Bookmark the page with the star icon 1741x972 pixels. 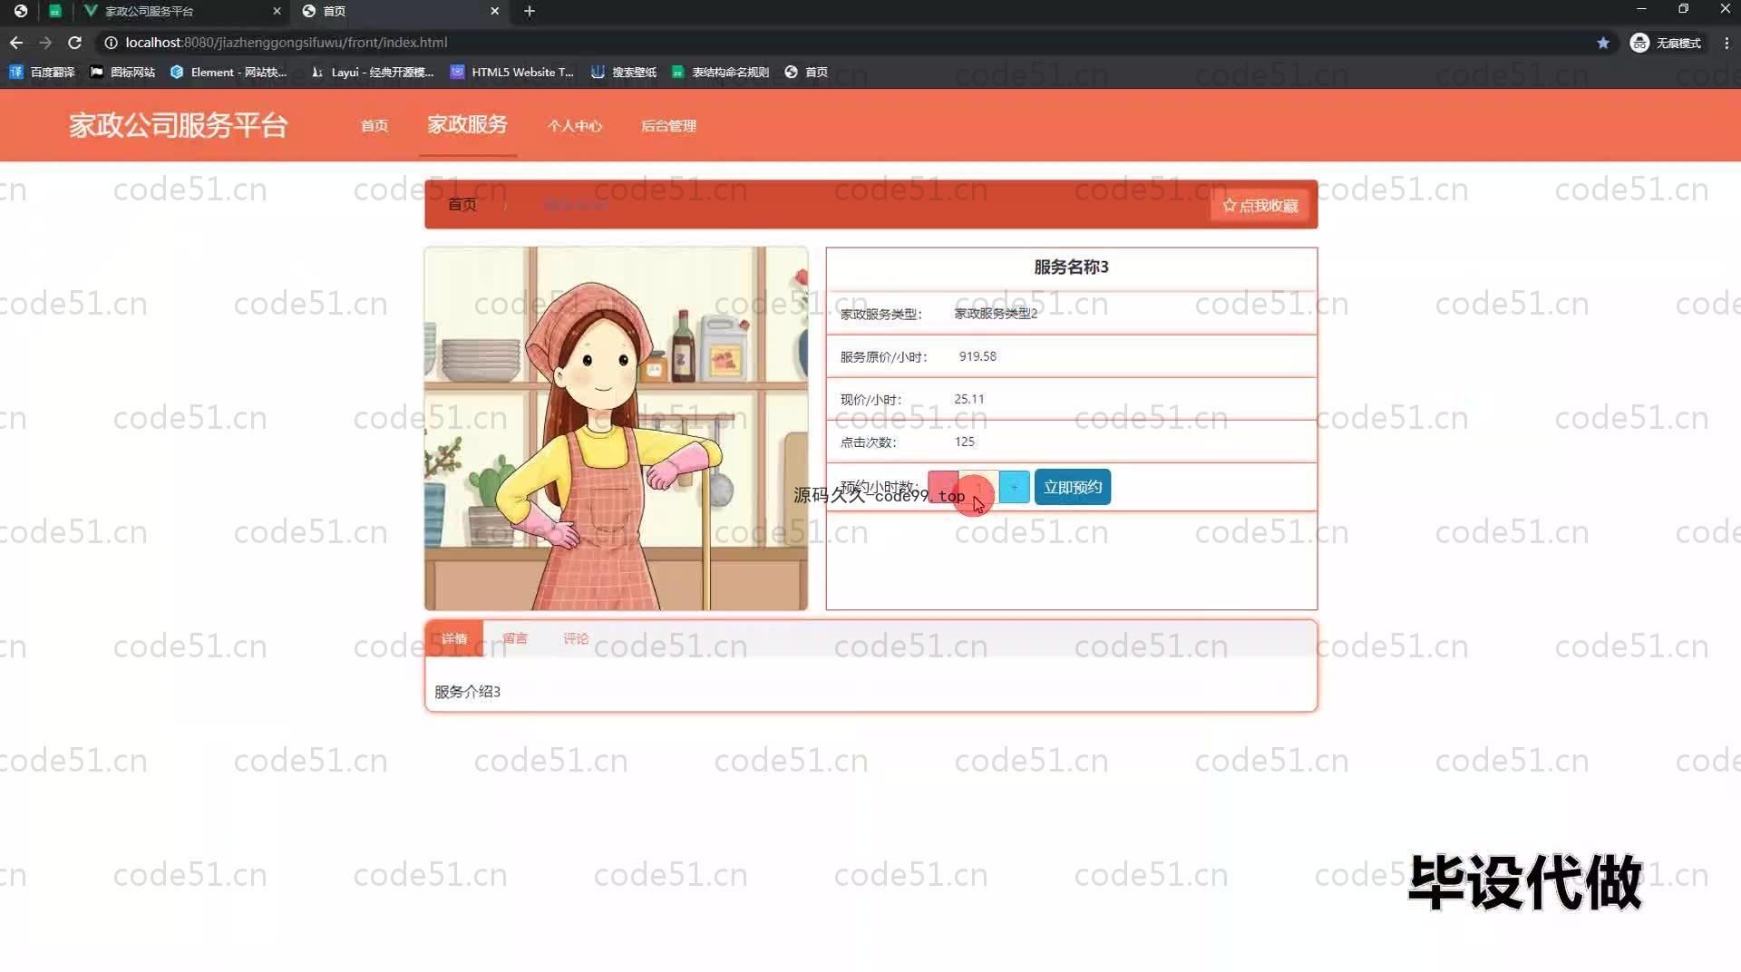tap(1603, 43)
